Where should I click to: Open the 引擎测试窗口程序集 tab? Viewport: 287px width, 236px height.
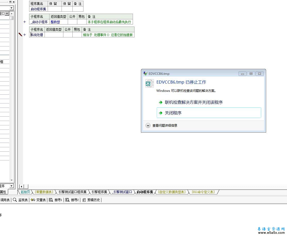(x=72, y=192)
